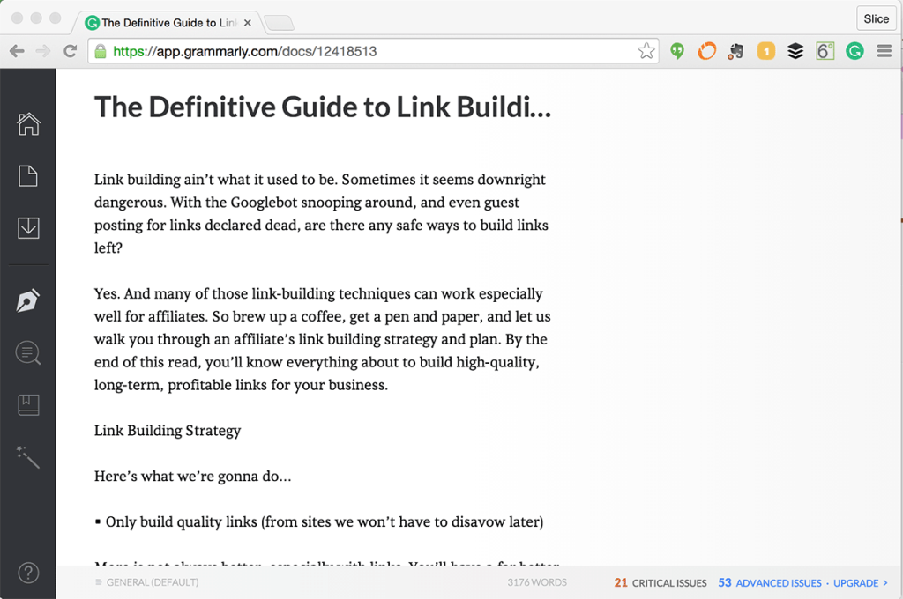This screenshot has width=903, height=599.
Task: Open the General (Default) document type selector
Action: click(x=147, y=582)
